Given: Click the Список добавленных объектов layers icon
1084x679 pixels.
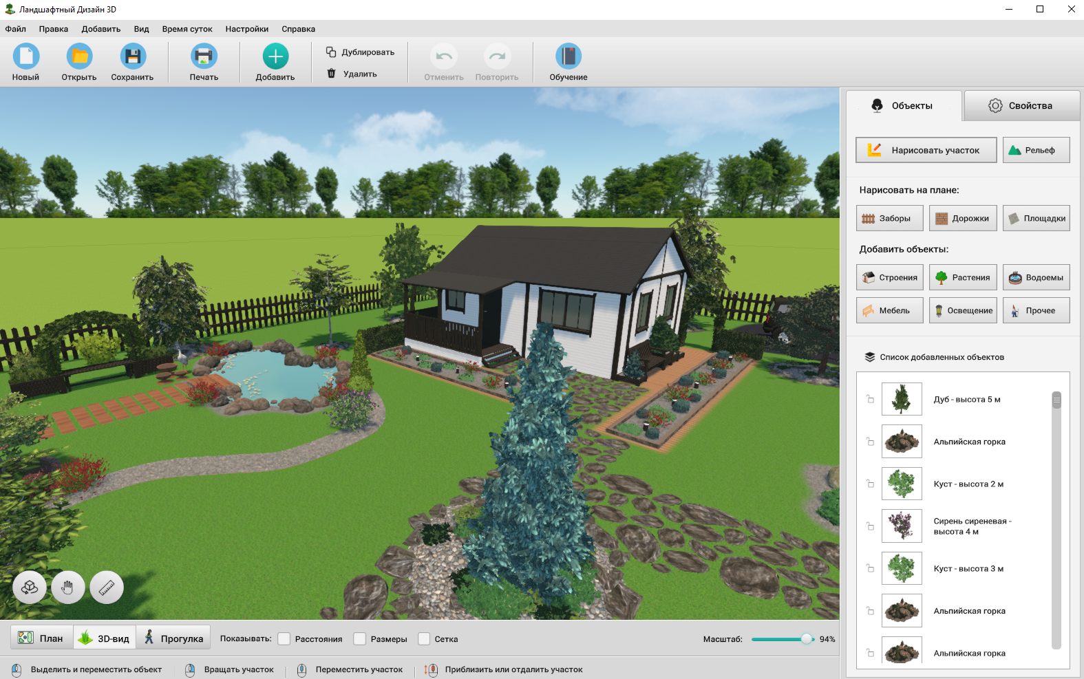Looking at the screenshot, I should [869, 357].
